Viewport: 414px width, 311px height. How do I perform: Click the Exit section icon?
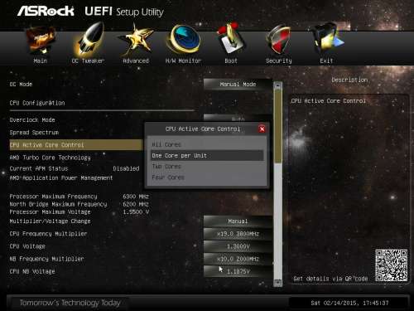328,39
